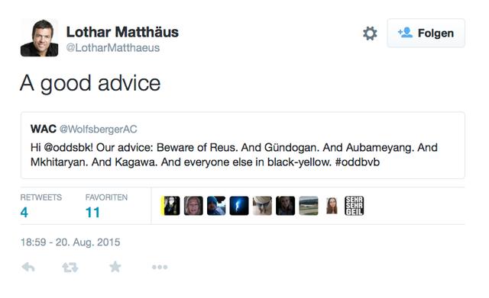The height and width of the screenshot is (298, 489).
Task: Click the blue lightning avatar thumbnail
Action: [239, 206]
